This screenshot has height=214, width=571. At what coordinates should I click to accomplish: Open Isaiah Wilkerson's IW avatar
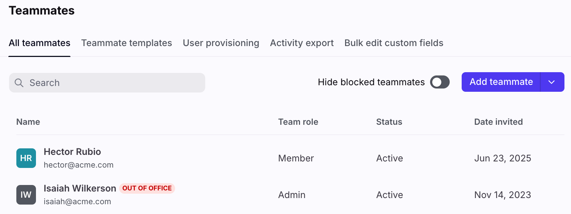(26, 195)
